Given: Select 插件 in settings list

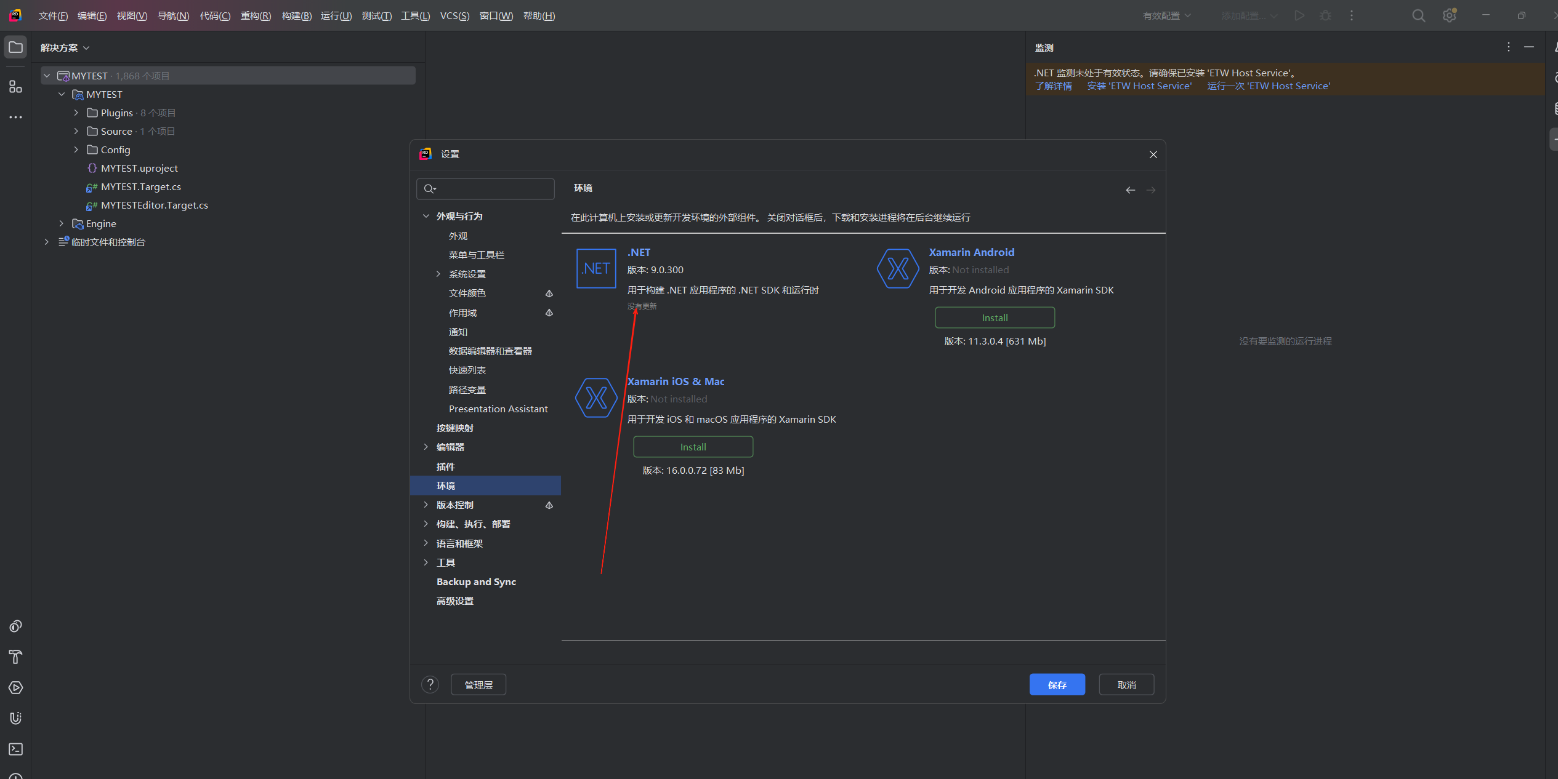Looking at the screenshot, I should tap(445, 466).
